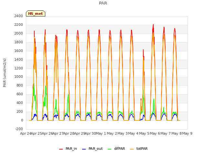This screenshot has width=207, height=155.
Task: Toggle the PAR_in legend entry
Action: (x=68, y=149)
